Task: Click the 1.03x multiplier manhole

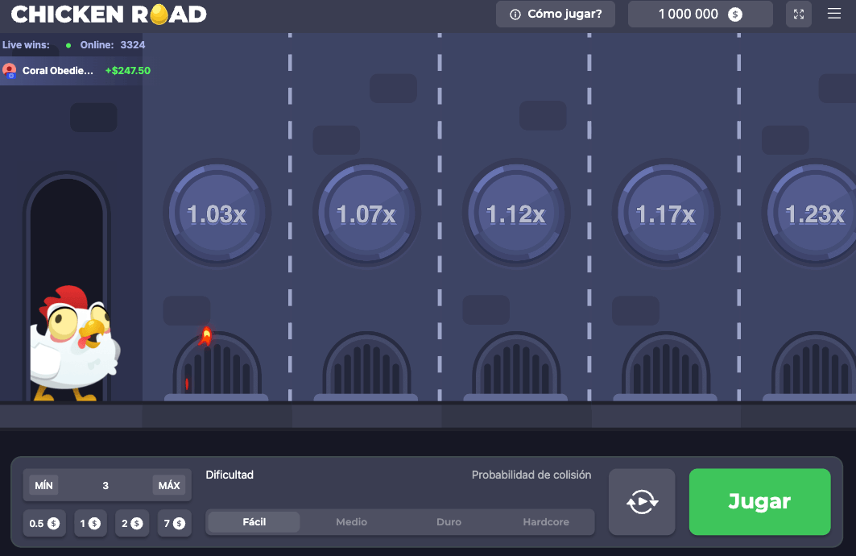Action: point(217,214)
